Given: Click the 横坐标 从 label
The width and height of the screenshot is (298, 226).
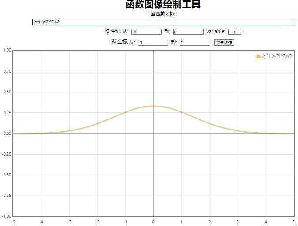Looking at the screenshot, I should click(117, 31).
